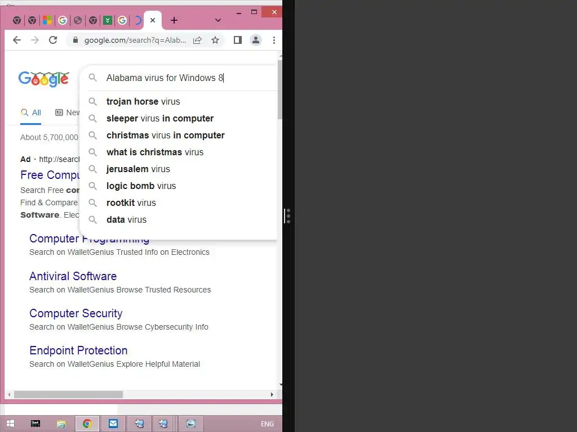Open the Computer Programming ad link
The width and height of the screenshot is (577, 432).
coord(89,238)
